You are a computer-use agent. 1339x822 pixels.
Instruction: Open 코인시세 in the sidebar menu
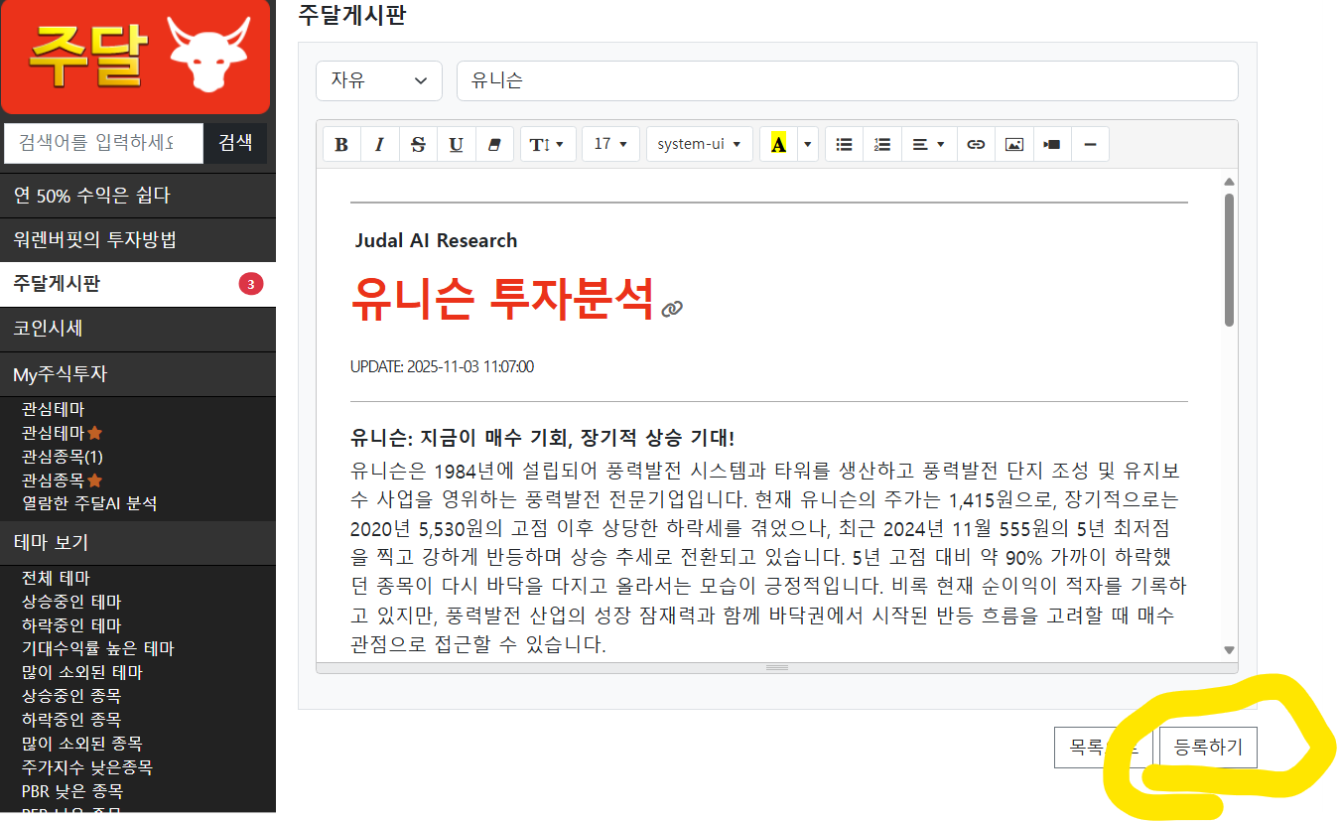click(x=137, y=329)
